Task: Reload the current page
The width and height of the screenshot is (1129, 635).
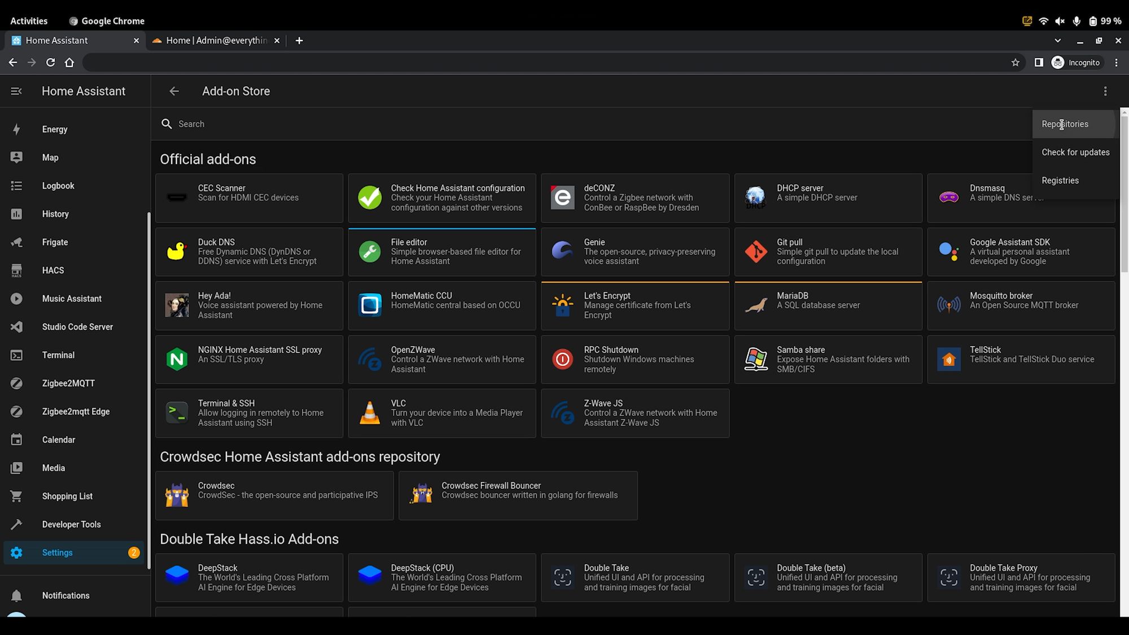Action: (50, 63)
